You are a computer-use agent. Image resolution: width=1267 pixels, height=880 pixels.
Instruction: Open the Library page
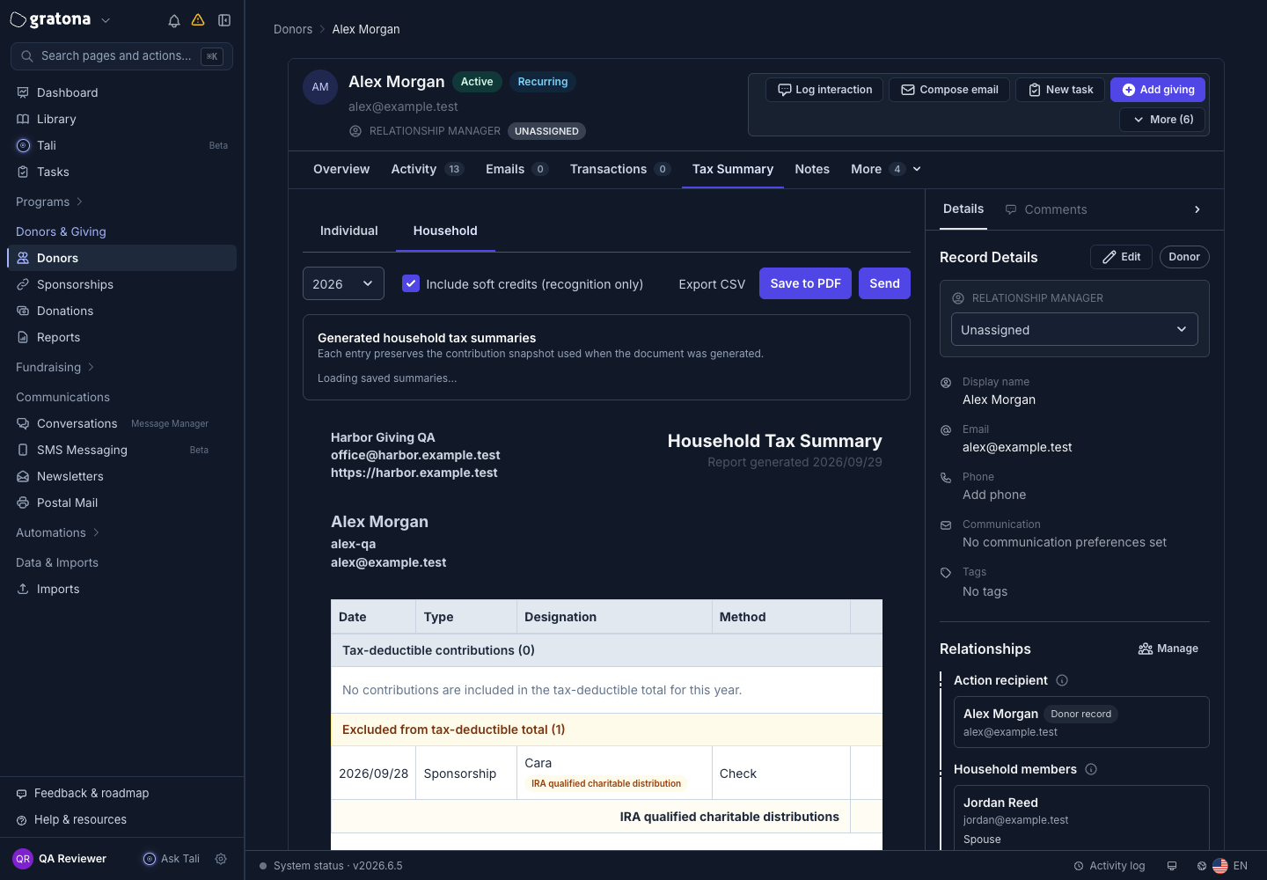tap(121, 119)
